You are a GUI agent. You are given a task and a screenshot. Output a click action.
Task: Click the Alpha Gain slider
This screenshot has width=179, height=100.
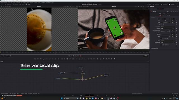(165, 33)
